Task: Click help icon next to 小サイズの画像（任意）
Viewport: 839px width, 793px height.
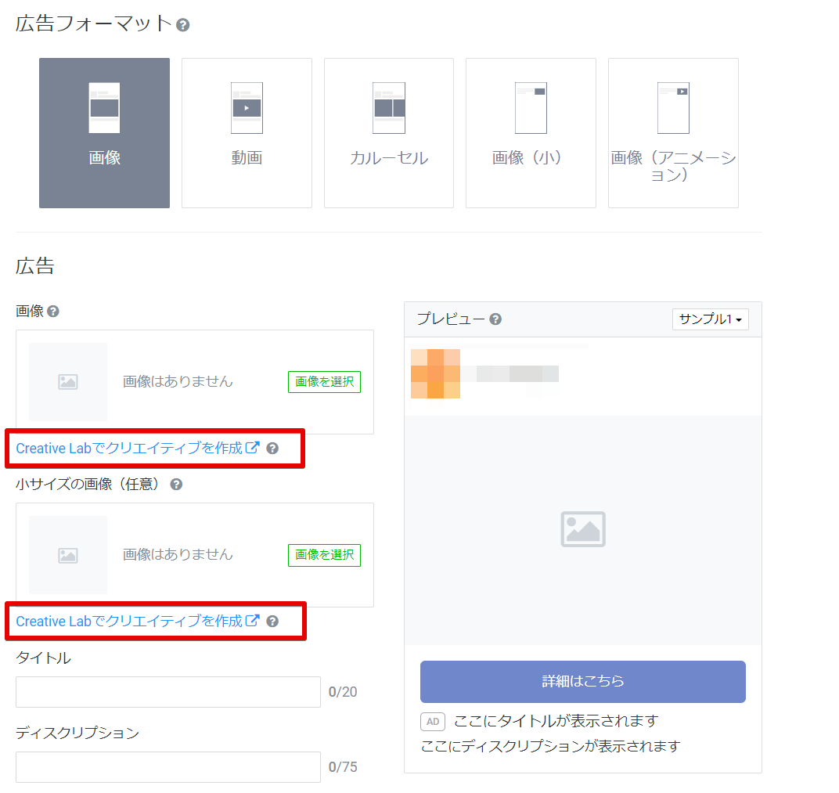Action: click(x=176, y=485)
